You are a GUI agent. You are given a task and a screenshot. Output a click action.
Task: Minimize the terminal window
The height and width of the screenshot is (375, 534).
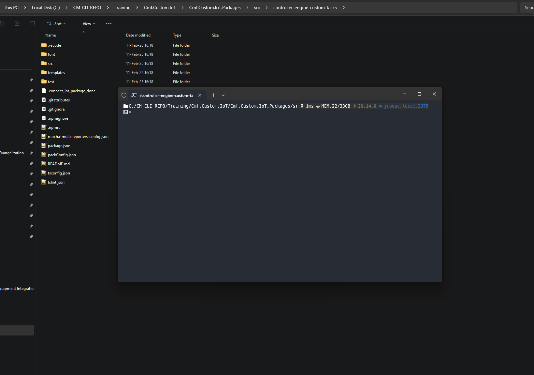(404, 94)
